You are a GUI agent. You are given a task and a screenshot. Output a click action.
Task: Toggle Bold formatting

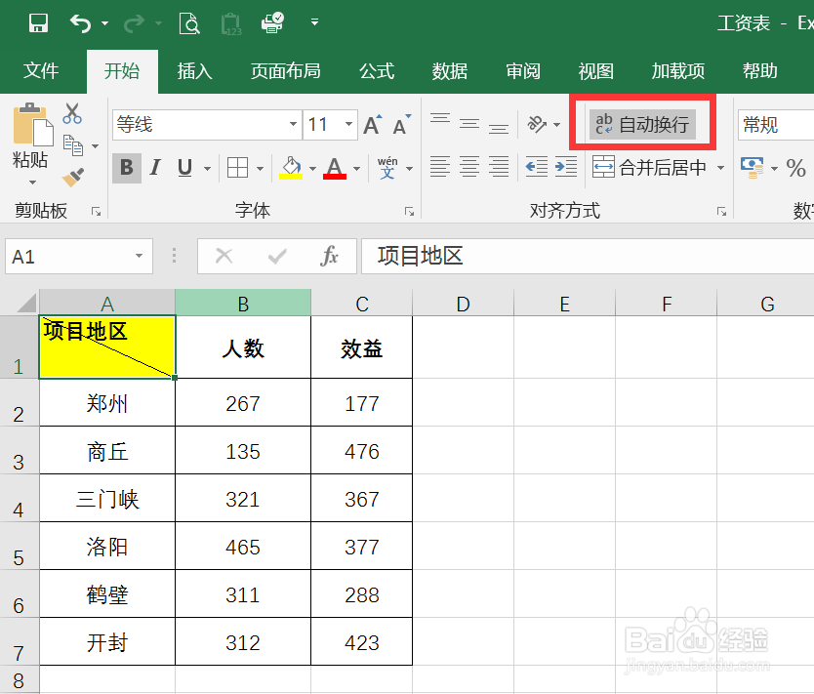[126, 168]
